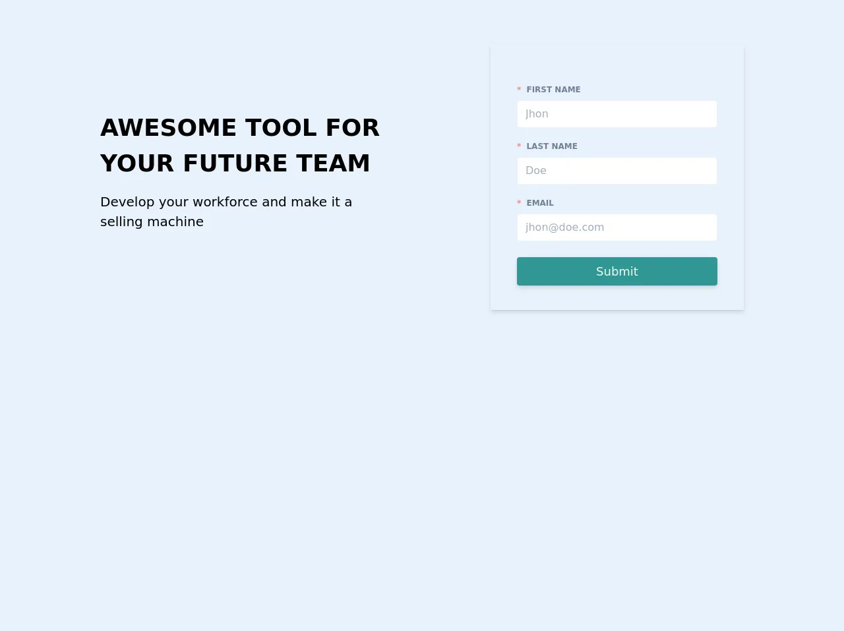844x631 pixels.
Task: Click the "Doe" placeholder text
Action: point(535,171)
